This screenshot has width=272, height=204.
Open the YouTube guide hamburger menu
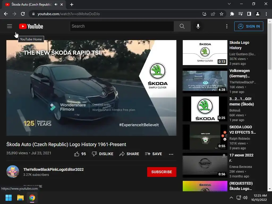[x=10, y=26]
